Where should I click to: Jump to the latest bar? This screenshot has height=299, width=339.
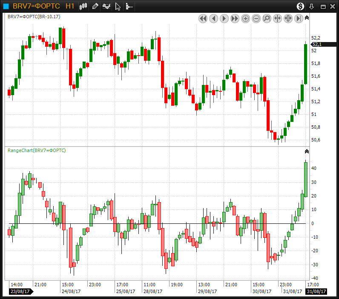pos(299,18)
